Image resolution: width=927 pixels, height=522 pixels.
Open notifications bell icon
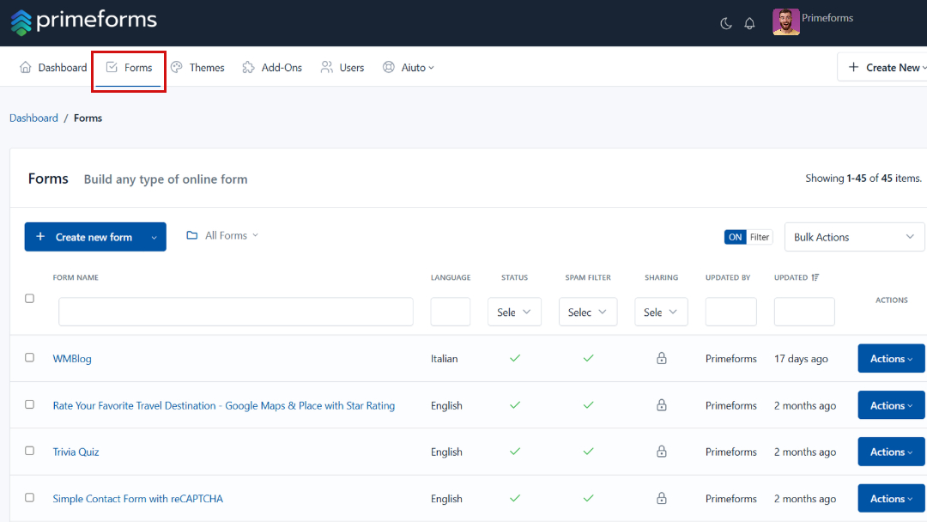[x=749, y=24]
